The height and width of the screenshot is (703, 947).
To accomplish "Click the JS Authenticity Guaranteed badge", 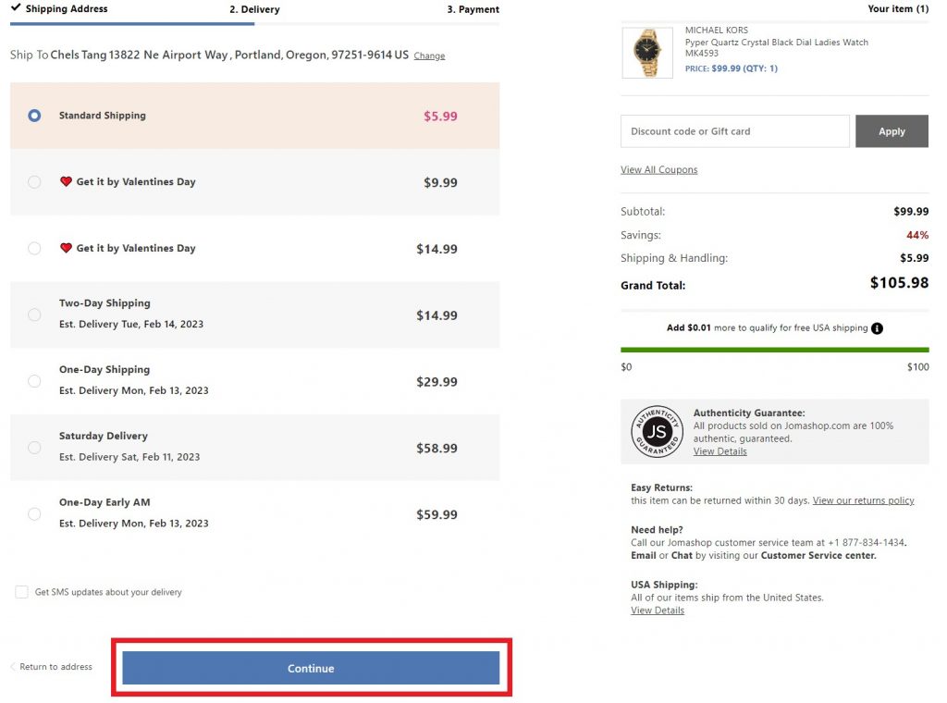I will click(657, 431).
